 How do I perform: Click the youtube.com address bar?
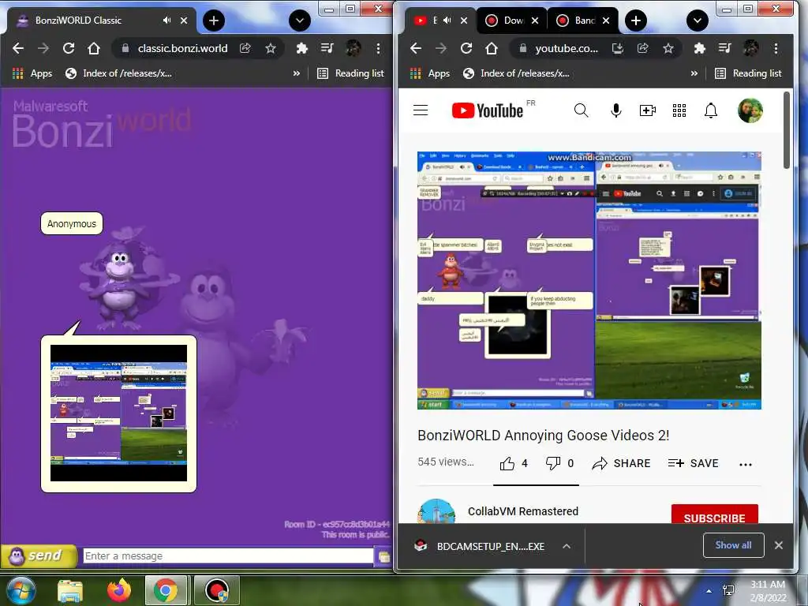coord(566,48)
